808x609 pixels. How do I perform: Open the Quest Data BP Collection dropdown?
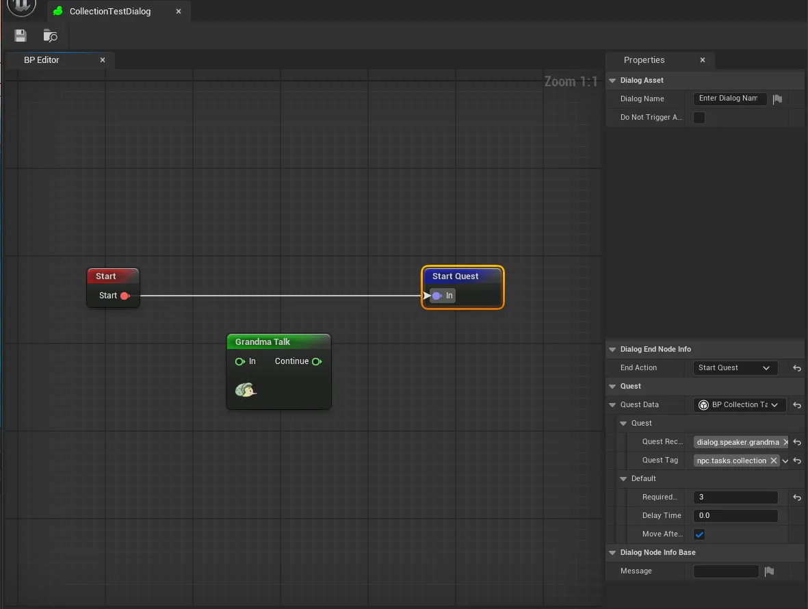click(x=740, y=405)
